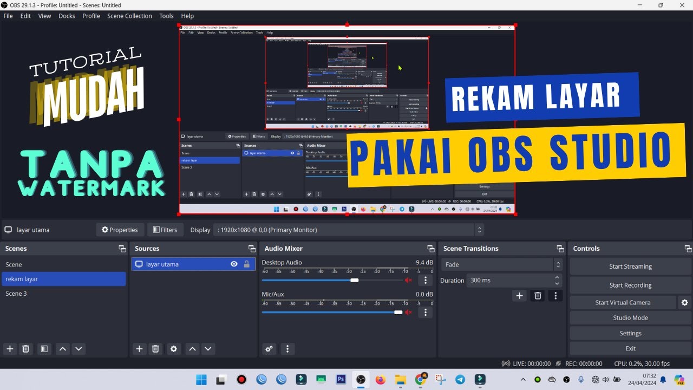This screenshot has width=693, height=390.
Task: Open Audio Mixer three-dot menu at bottom
Action: [x=287, y=349]
